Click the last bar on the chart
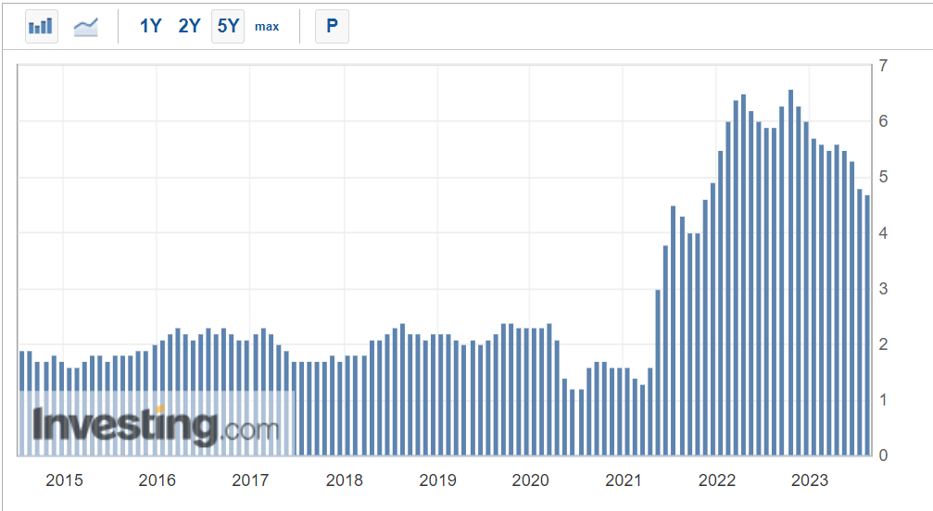 point(867,326)
